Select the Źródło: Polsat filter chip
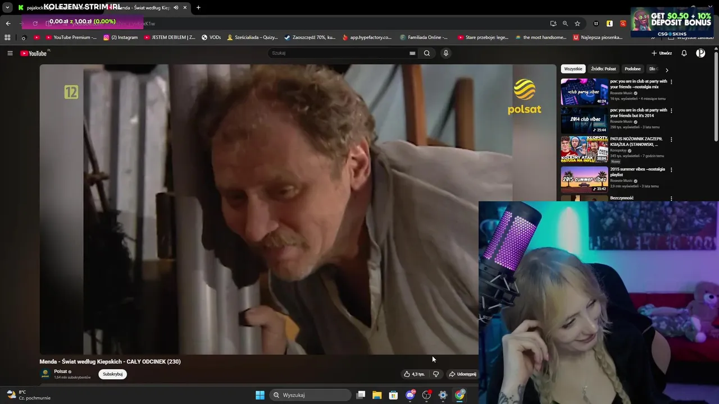 (x=603, y=69)
